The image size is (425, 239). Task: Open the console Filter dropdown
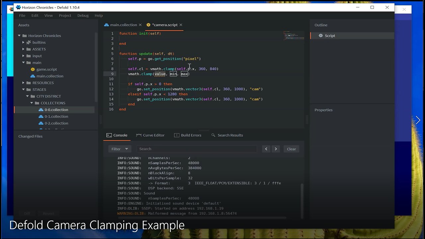click(120, 149)
